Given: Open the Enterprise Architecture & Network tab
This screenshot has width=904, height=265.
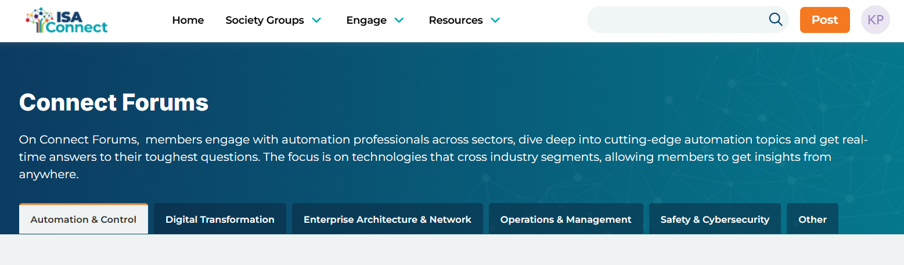Looking at the screenshot, I should pos(387,219).
